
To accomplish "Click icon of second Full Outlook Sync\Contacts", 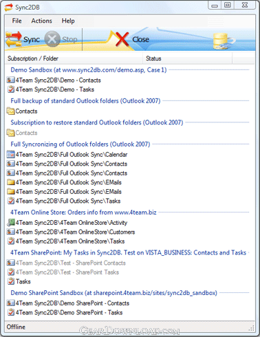I will tap(10, 173).
